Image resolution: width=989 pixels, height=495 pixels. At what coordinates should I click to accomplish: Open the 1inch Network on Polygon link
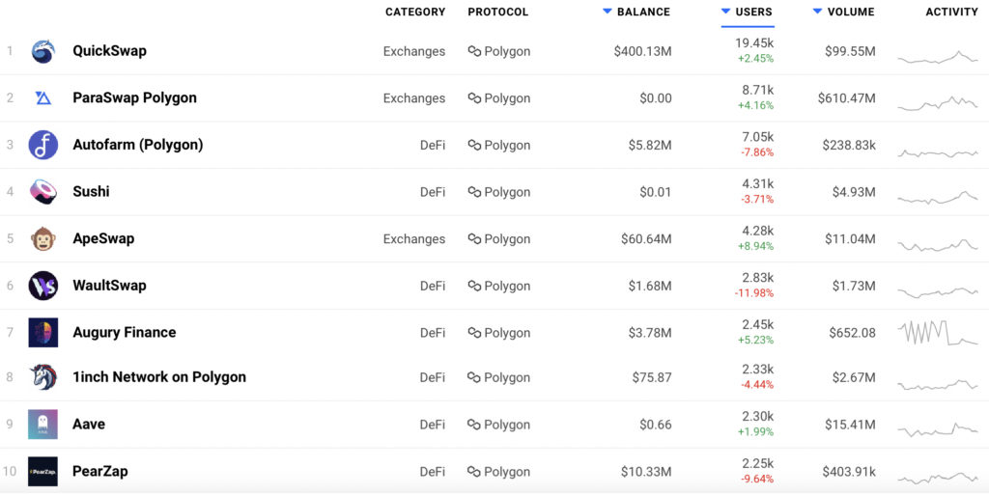click(159, 377)
